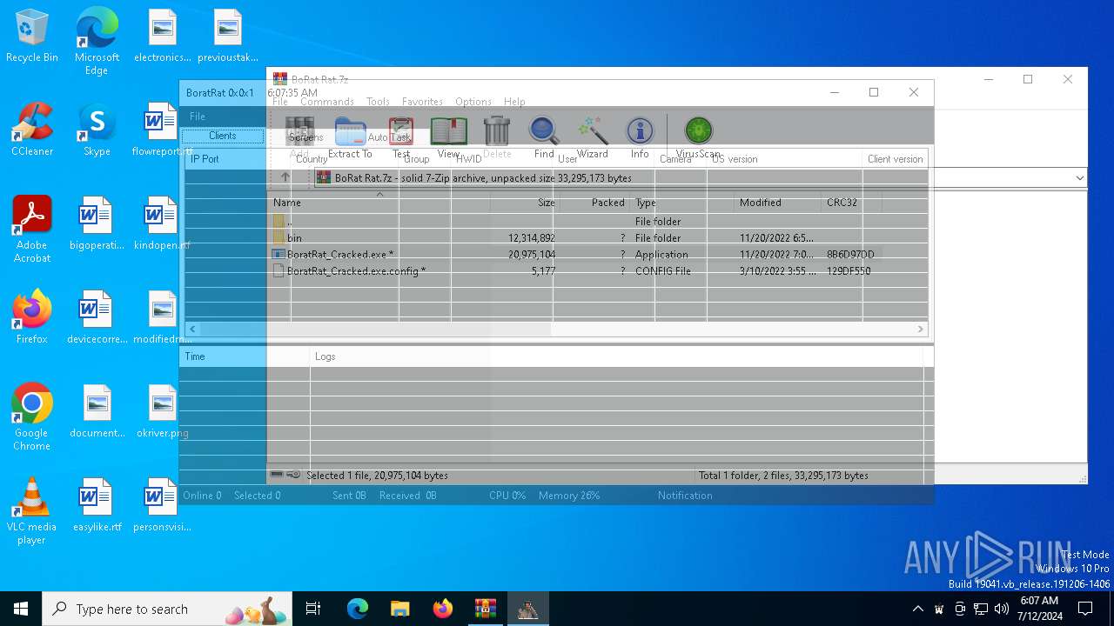Image resolution: width=1114 pixels, height=626 pixels.
Task: Open the volume control in system tray
Action: [x=1001, y=609]
